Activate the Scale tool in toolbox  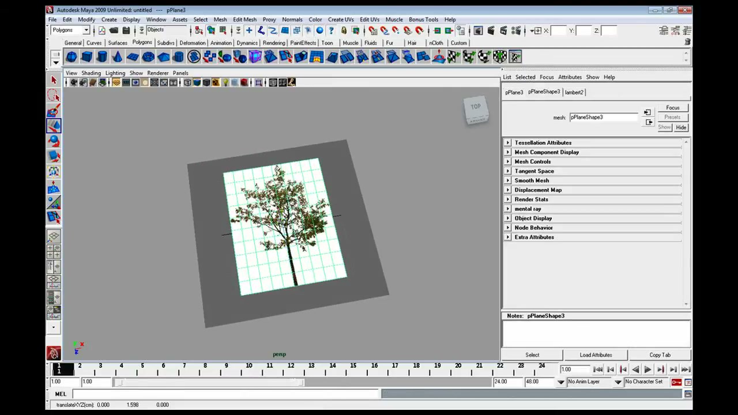point(54,156)
